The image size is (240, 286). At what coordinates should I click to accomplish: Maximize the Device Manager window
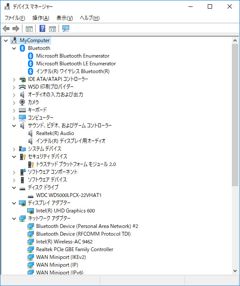pyautogui.click(x=210, y=7)
